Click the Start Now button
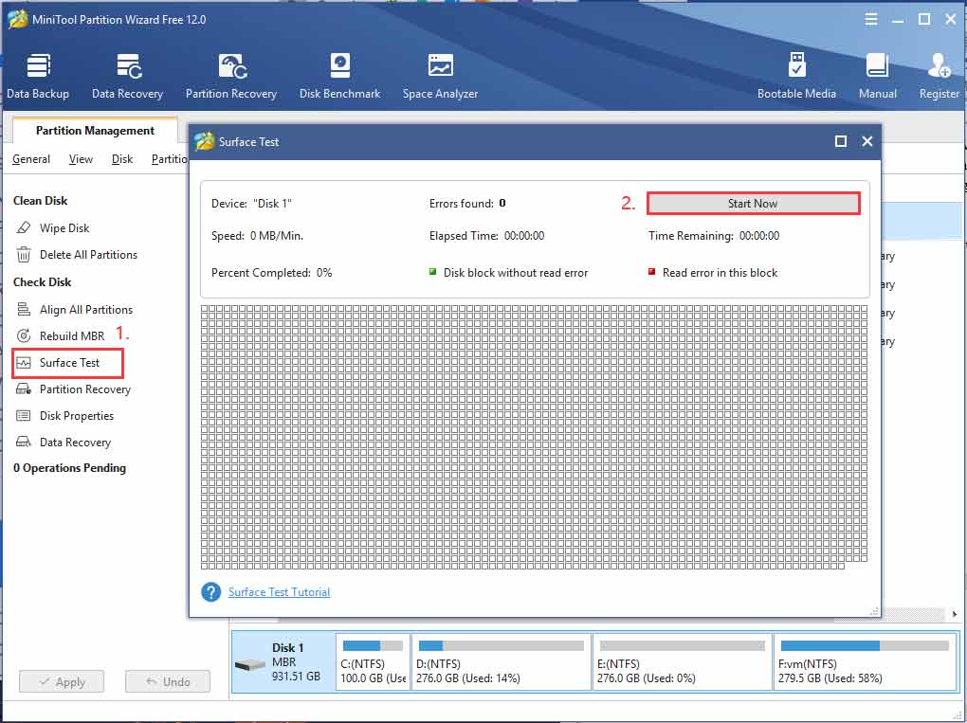 coord(753,204)
